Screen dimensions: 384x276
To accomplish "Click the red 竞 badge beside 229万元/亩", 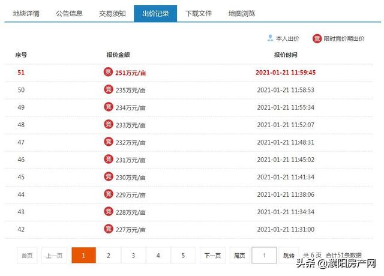I will [108, 194].
